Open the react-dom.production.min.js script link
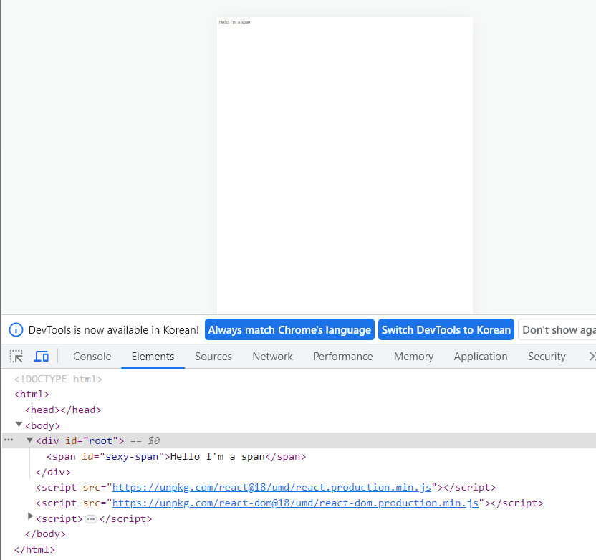This screenshot has width=596, height=560. pos(295,503)
